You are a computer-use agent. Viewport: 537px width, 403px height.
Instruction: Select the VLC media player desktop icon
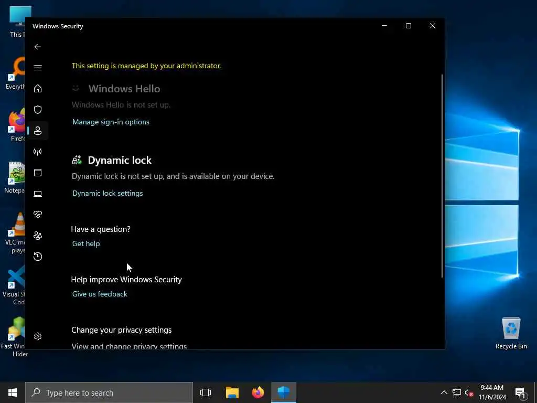tap(15, 233)
